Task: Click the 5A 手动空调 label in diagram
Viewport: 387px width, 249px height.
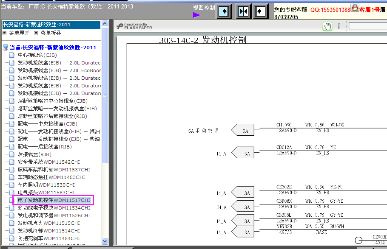Action: (x=203, y=131)
